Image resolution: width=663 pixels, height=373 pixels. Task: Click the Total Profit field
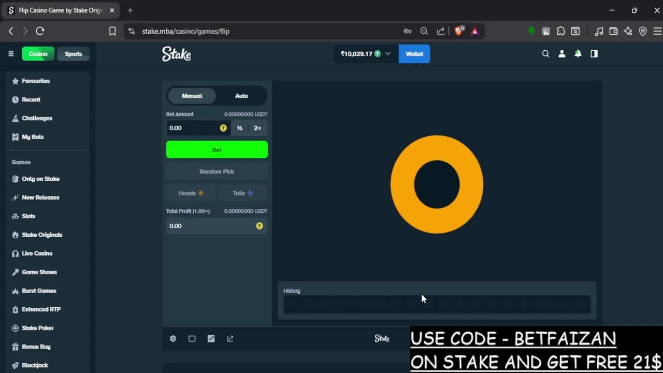click(x=217, y=226)
